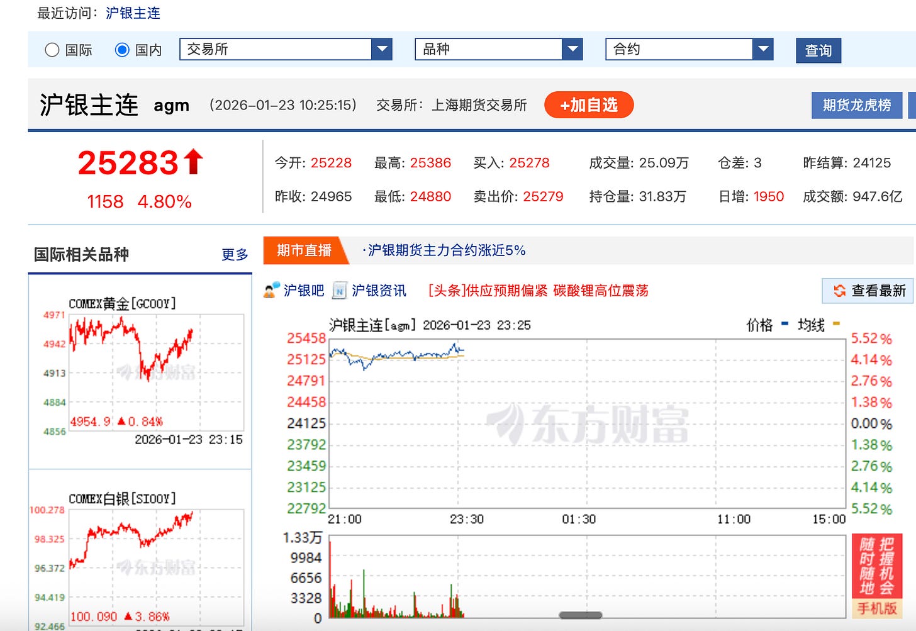
Task: Open the 交易所 dropdown arrow
Action: [x=381, y=49]
